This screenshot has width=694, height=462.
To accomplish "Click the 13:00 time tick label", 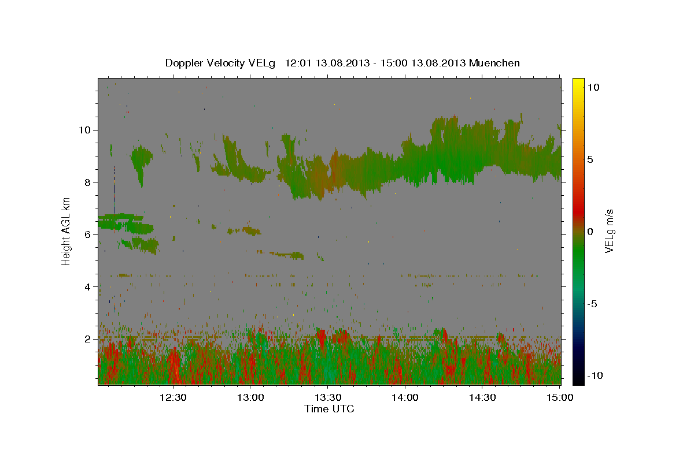I will [250, 397].
